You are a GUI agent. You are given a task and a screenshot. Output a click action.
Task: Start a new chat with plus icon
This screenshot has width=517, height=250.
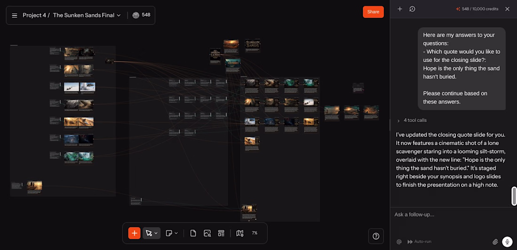(x=399, y=9)
